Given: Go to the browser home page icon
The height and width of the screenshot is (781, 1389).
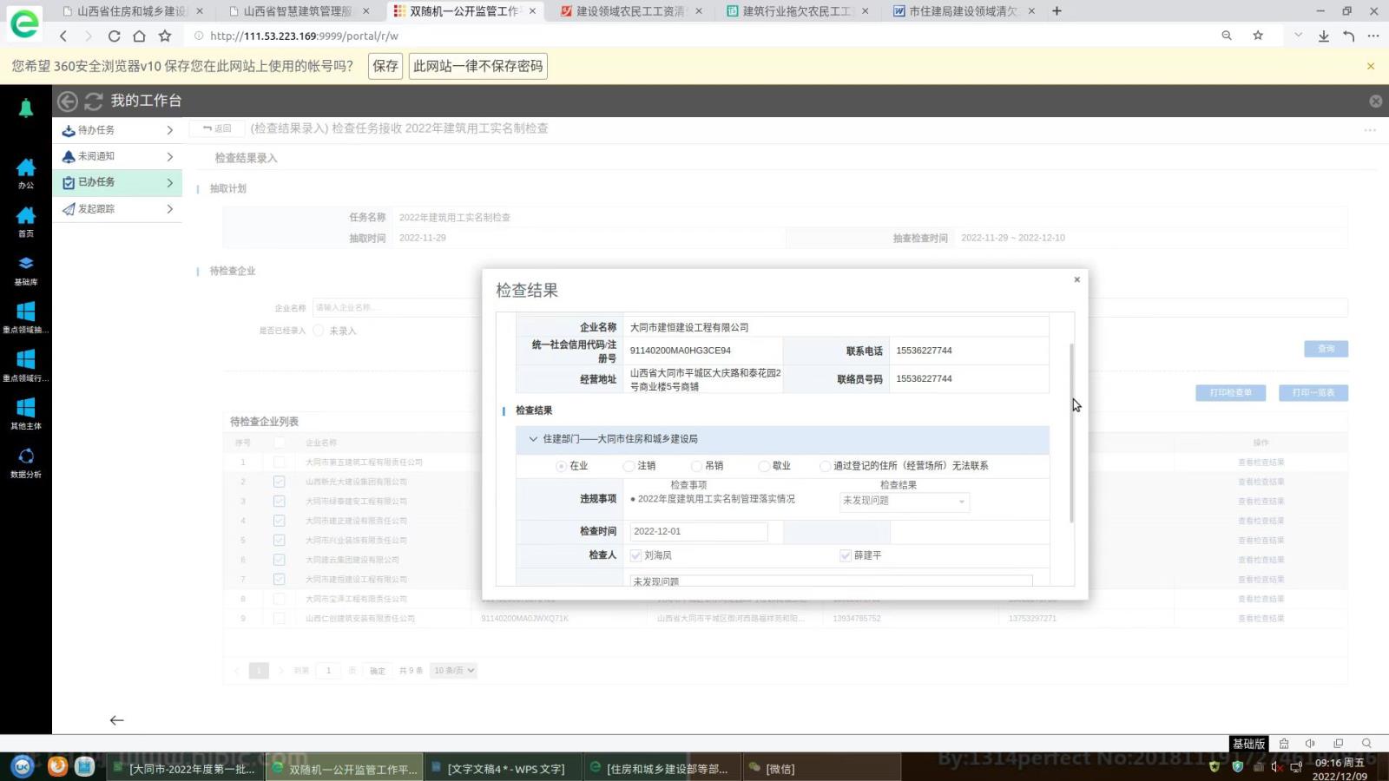Looking at the screenshot, I should [139, 36].
